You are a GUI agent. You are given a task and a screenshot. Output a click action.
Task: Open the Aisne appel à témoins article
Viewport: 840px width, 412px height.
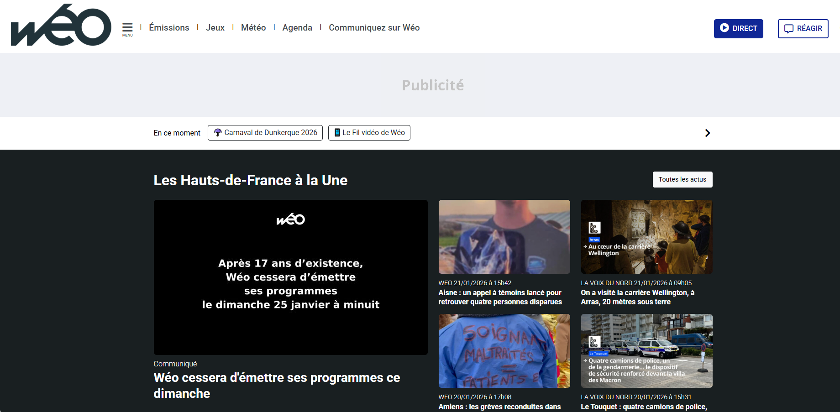tap(500, 297)
